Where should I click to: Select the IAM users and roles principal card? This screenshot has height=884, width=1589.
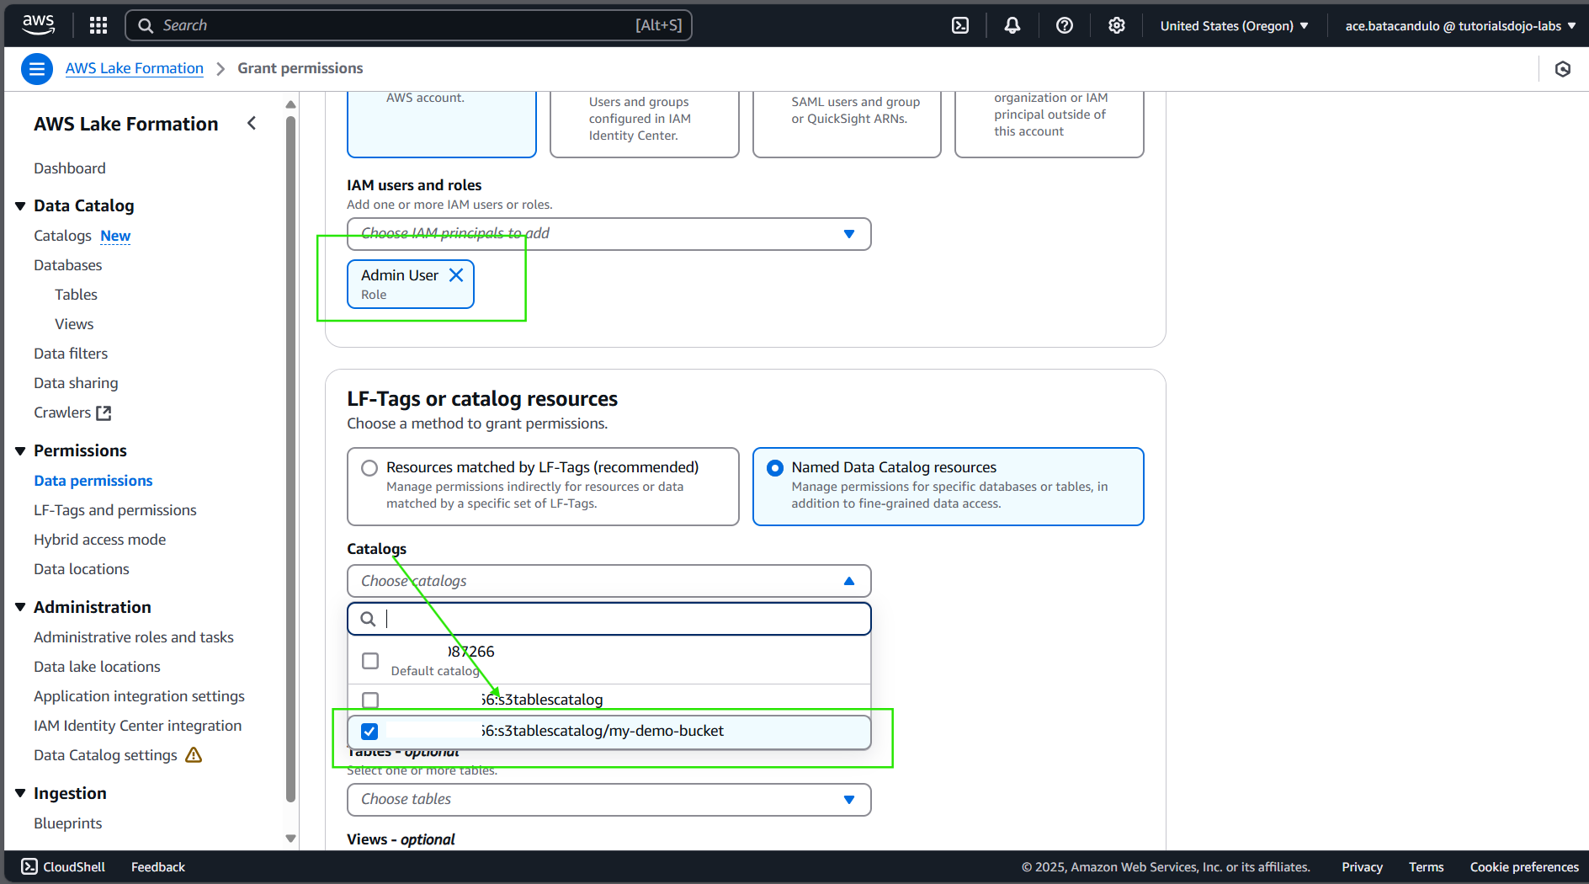pos(442,125)
